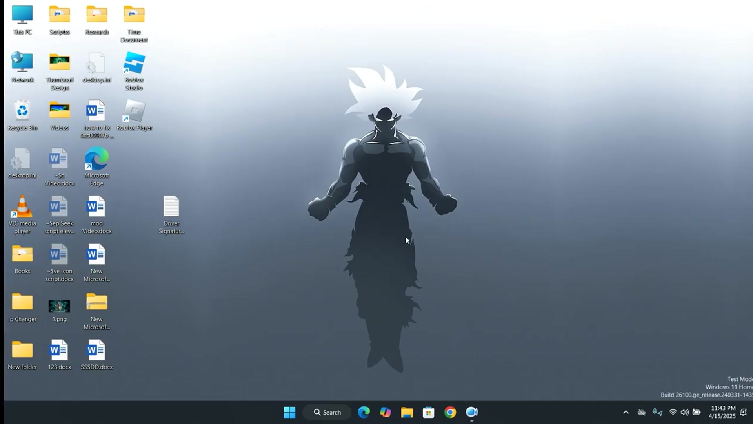Select the 'how to fix 0xc00007b' Word document
Screen dimensions: 753x424
pyautogui.click(x=97, y=119)
